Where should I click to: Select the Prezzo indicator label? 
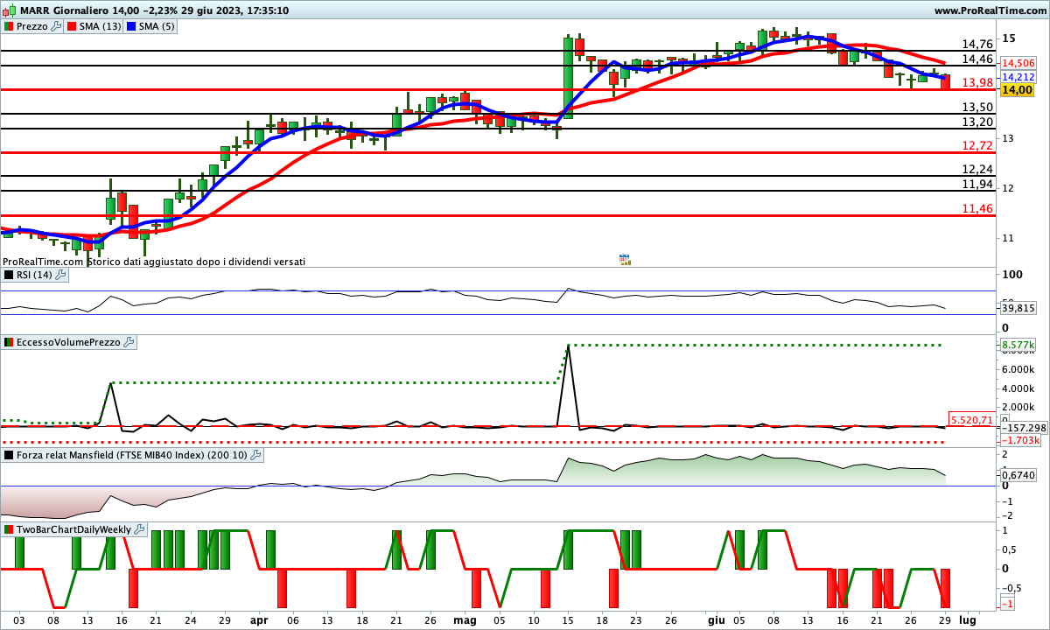(x=32, y=26)
